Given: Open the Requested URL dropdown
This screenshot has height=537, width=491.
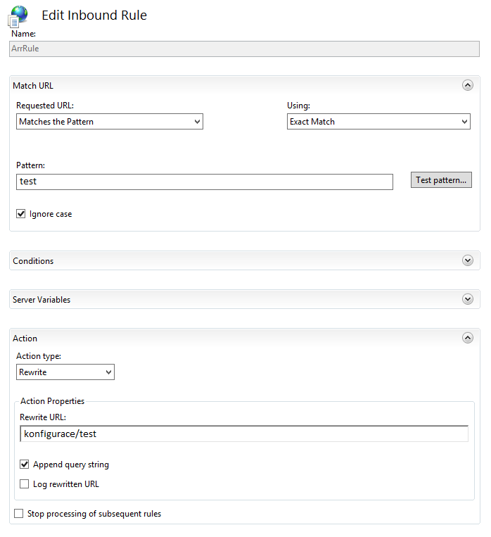Looking at the screenshot, I should (x=109, y=122).
